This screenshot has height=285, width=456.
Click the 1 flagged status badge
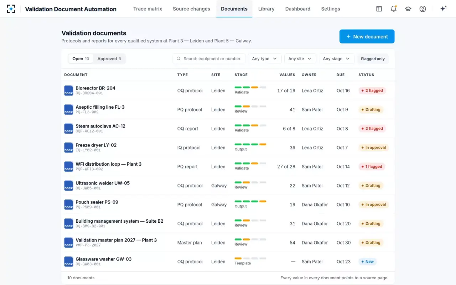tap(372, 166)
